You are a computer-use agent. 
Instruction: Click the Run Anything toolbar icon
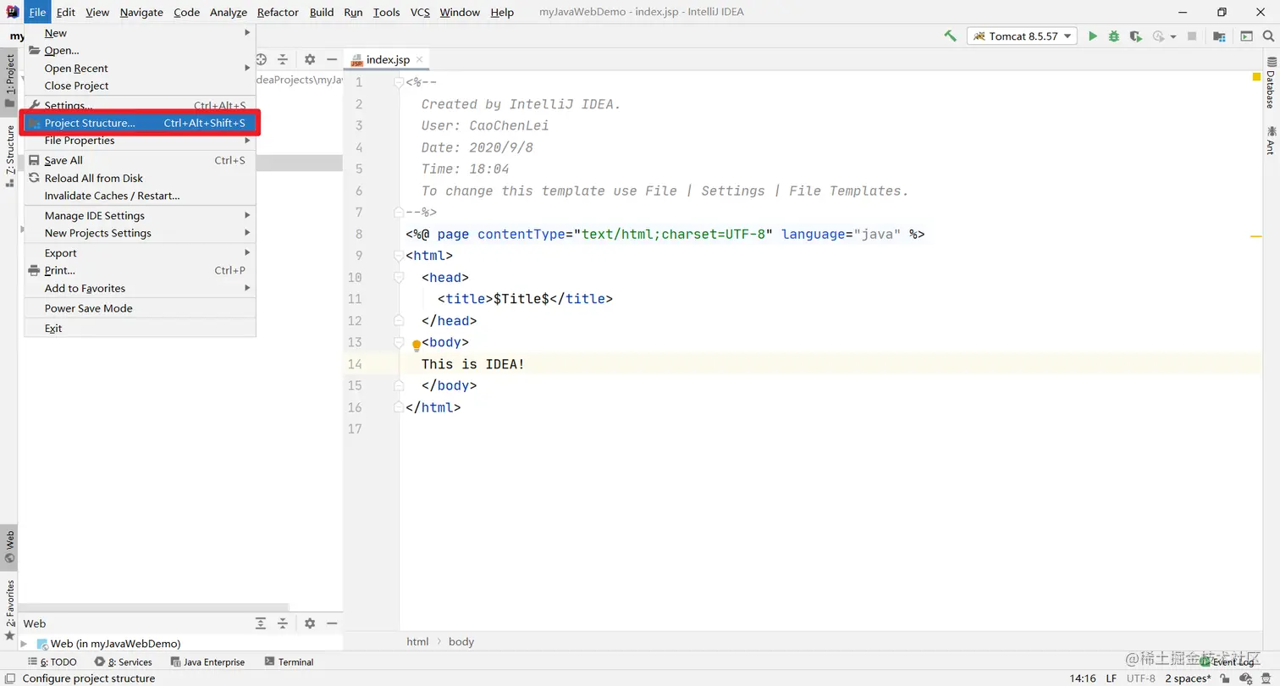tap(1246, 36)
